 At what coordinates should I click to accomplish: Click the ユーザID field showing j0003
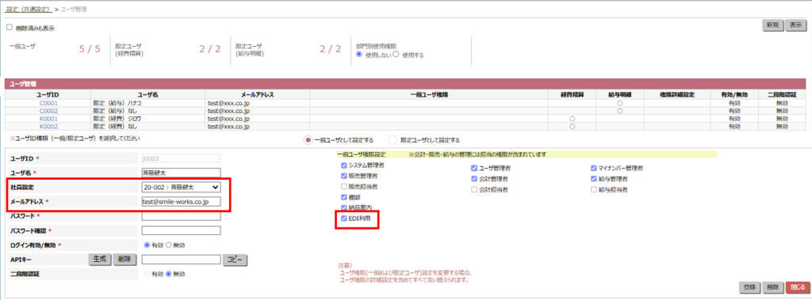pos(181,158)
